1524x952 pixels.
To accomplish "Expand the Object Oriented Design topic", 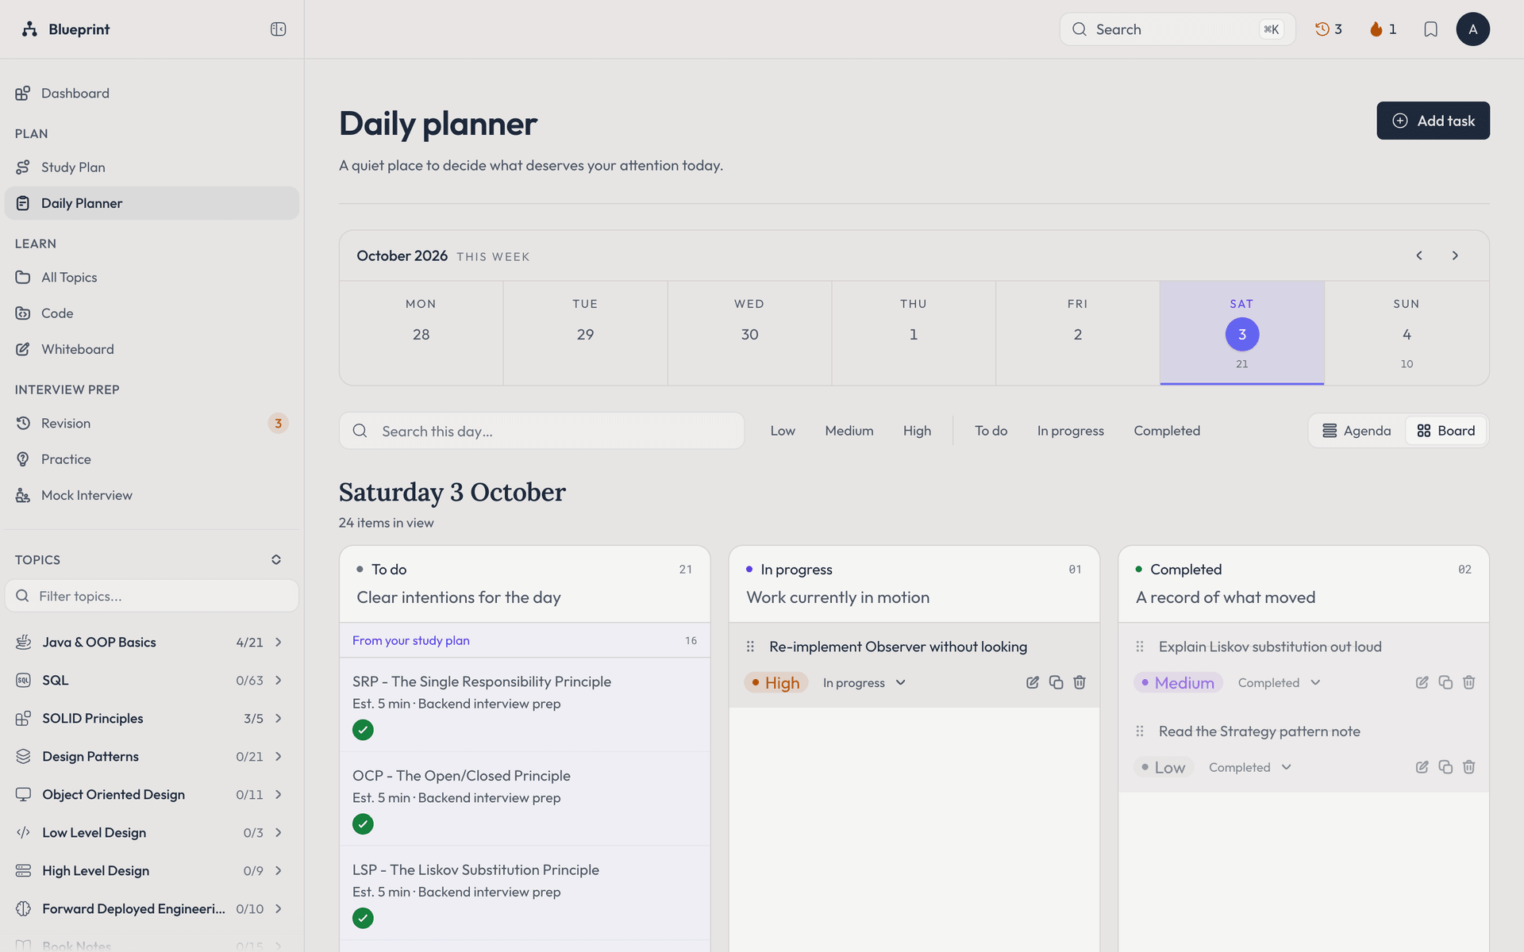I will pyautogui.click(x=279, y=795).
